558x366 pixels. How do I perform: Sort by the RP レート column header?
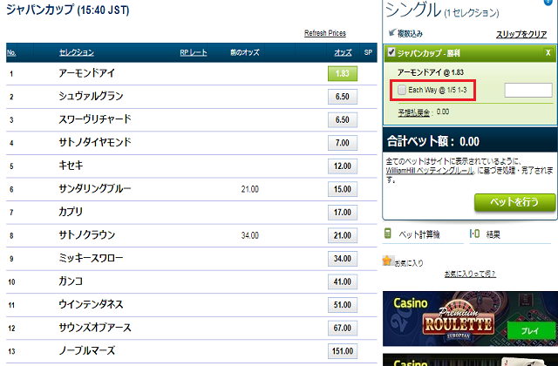click(193, 53)
